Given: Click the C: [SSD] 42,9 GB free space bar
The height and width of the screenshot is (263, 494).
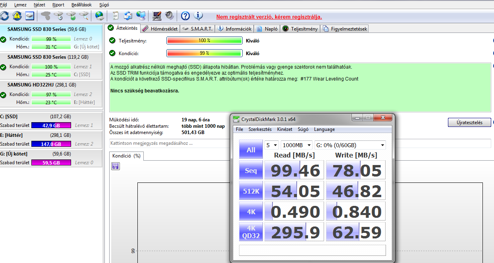Looking at the screenshot, I should click(51, 125).
